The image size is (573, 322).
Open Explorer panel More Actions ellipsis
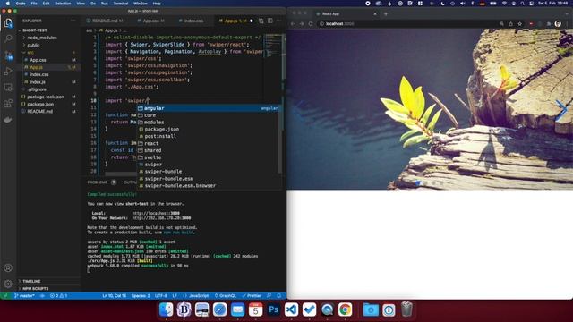(x=73, y=21)
